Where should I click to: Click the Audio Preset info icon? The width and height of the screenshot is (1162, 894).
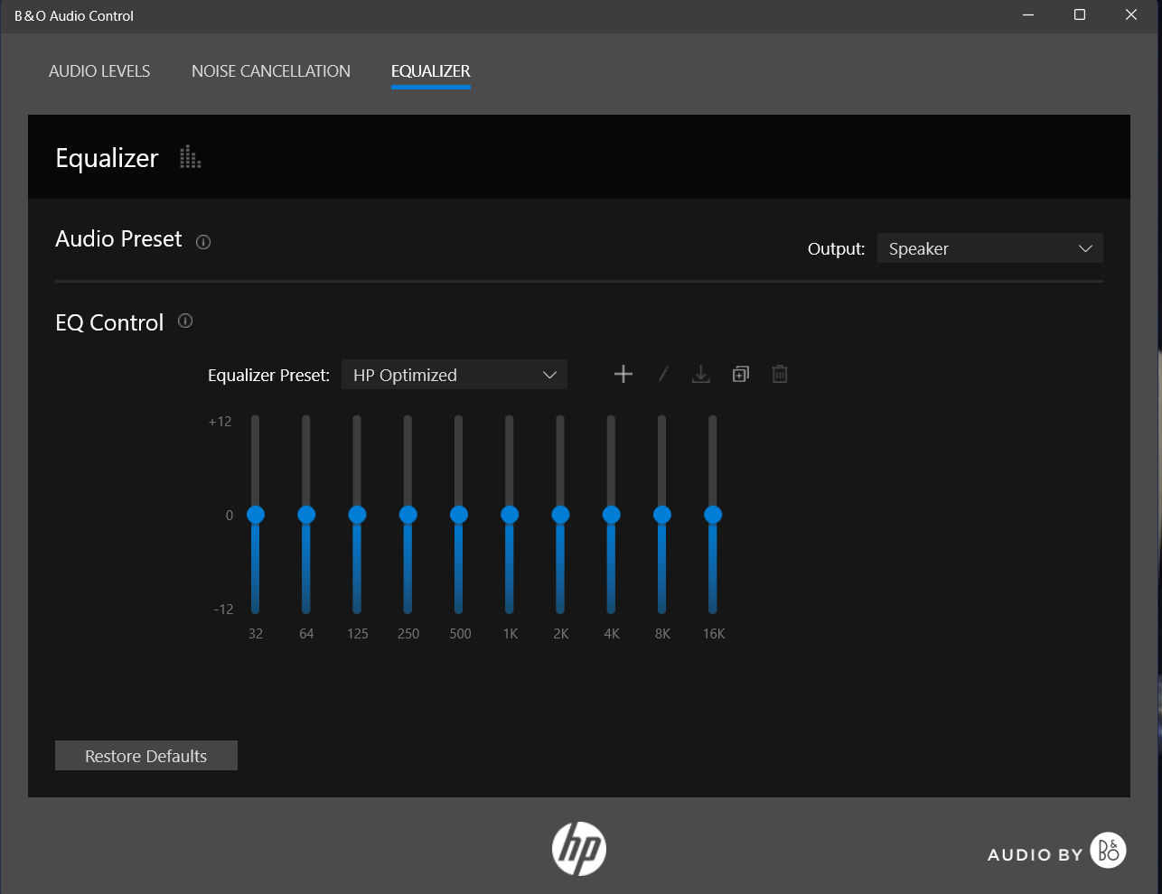click(203, 242)
